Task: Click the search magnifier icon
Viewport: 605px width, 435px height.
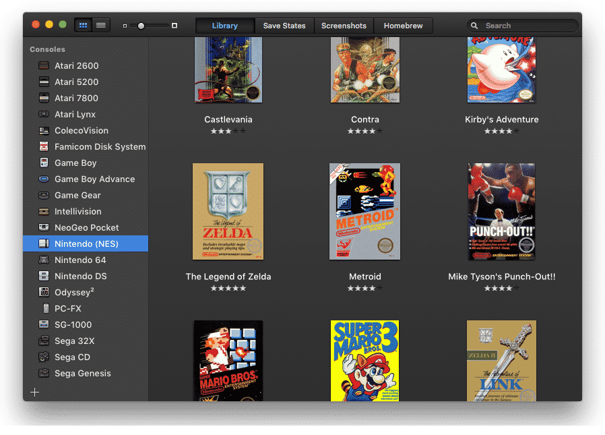Action: [x=476, y=25]
